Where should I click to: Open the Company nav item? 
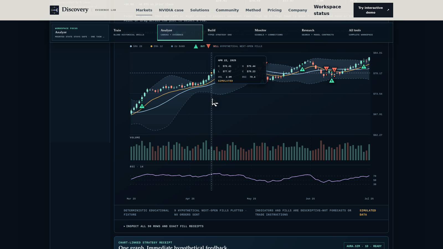click(x=298, y=10)
